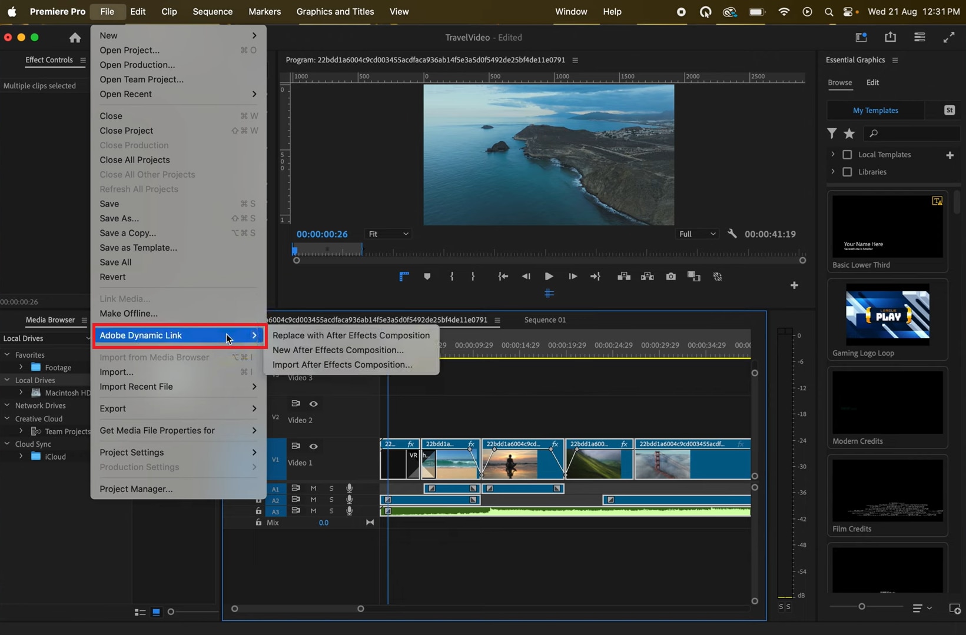Open the Fit zoom level dropdown
The width and height of the screenshot is (966, 635).
[x=388, y=234]
